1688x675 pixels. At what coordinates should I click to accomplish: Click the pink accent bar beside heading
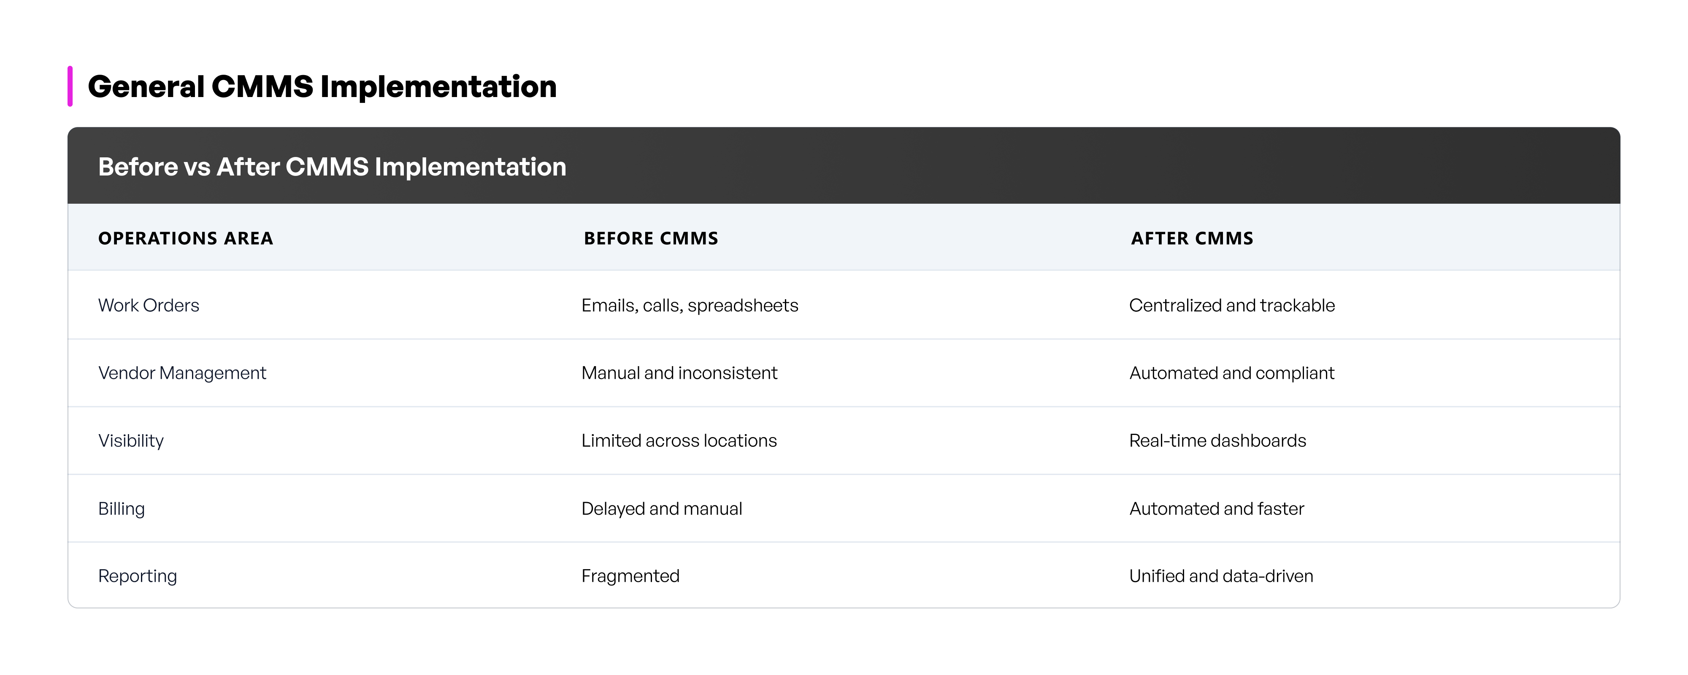[70, 86]
